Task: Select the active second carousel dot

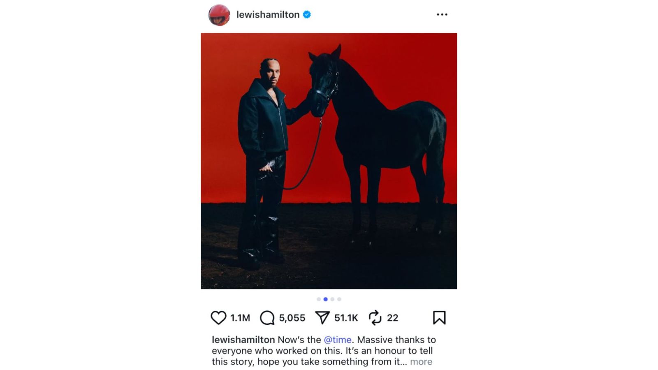Action: pos(326,299)
